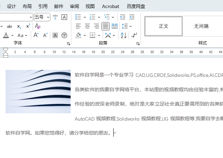
Task: Toggle justify alignment
Action: tap(106, 26)
